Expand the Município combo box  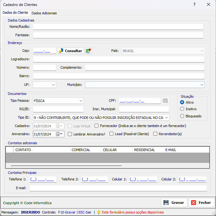pos(145,85)
